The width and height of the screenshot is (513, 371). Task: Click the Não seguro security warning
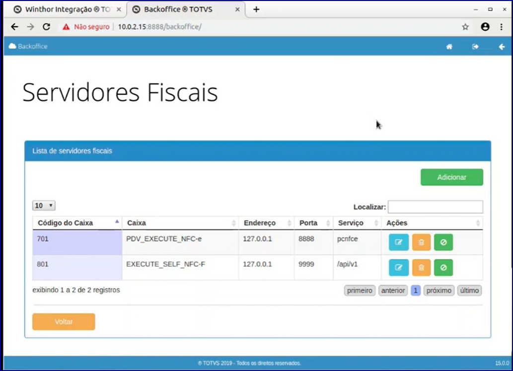pos(86,27)
